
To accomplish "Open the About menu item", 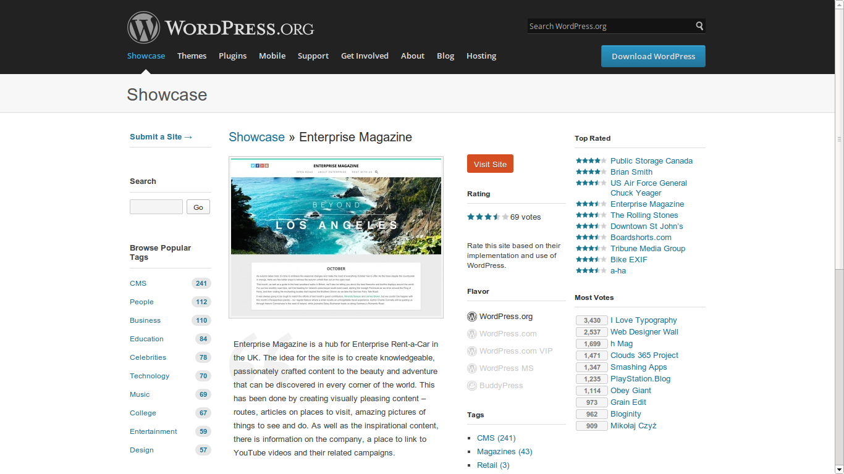I will [413, 56].
